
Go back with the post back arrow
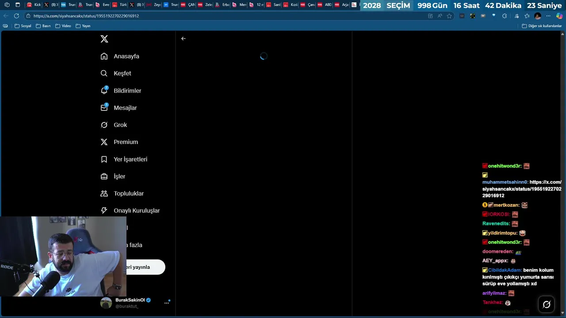[x=183, y=38]
